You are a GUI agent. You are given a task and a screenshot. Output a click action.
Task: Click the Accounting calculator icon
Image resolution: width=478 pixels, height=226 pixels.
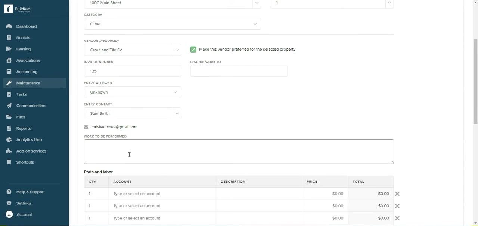(x=9, y=72)
